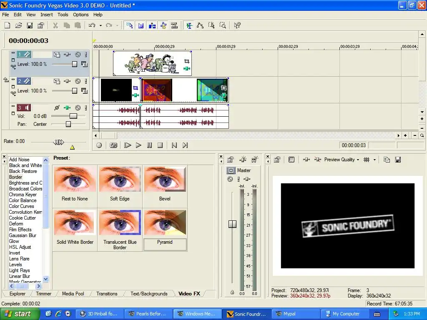Screen dimensions: 427x320
Task: Switch to the Media Pool tab
Action: [x=73, y=294]
